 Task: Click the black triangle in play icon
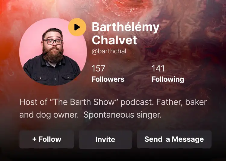pos(77,27)
